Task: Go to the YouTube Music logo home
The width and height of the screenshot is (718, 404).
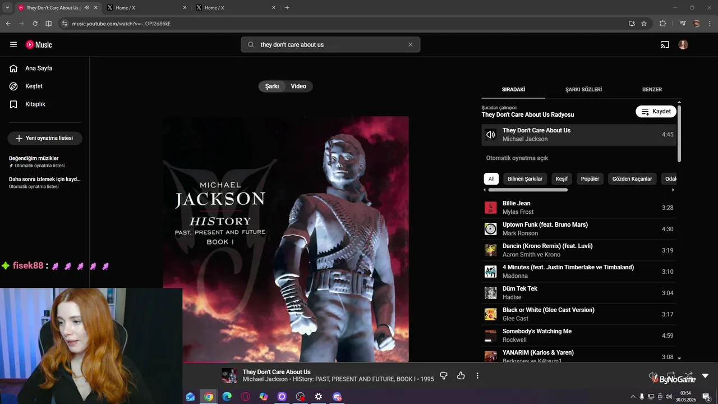Action: coord(39,45)
